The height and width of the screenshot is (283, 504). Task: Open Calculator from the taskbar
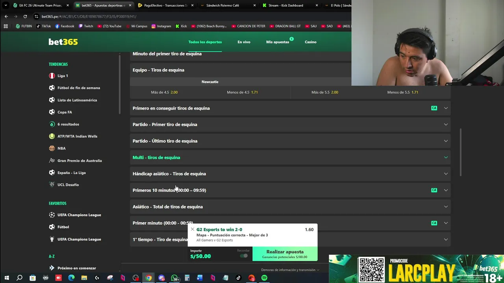click(187, 278)
